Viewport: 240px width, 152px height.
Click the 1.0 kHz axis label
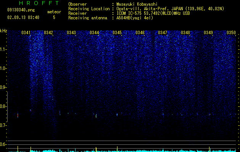click(3, 68)
